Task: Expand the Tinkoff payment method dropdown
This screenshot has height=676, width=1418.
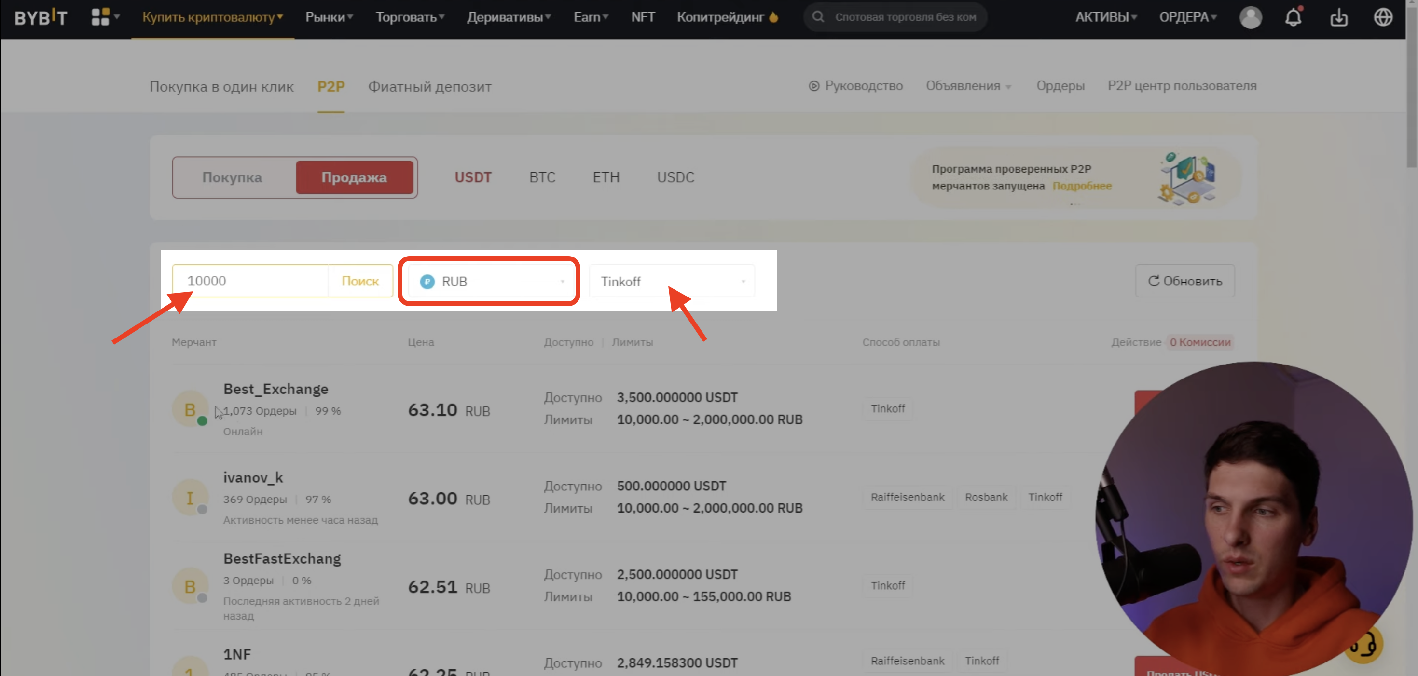Action: click(x=672, y=281)
